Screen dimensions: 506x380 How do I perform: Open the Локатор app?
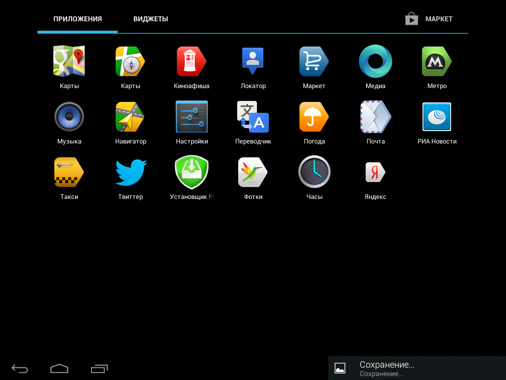[253, 61]
